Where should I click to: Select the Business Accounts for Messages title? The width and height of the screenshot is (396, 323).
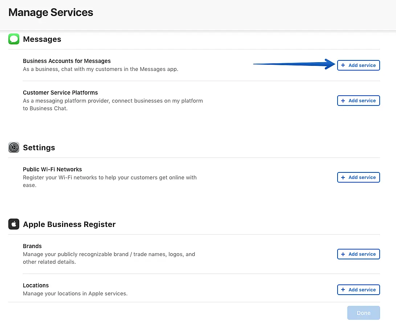point(67,61)
